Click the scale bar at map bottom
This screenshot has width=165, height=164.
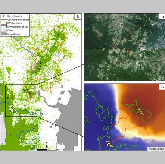[x=47, y=150]
